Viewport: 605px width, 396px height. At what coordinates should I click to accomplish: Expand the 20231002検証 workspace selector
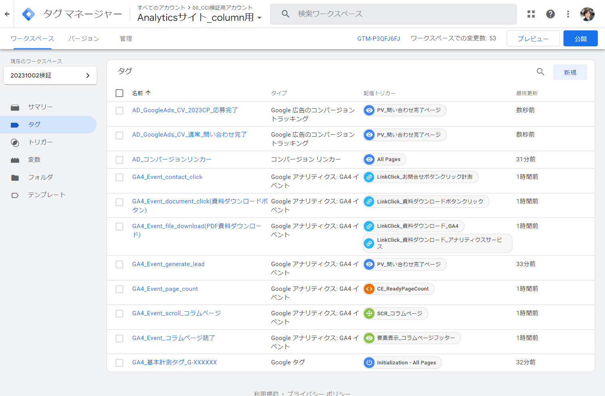[x=50, y=76]
